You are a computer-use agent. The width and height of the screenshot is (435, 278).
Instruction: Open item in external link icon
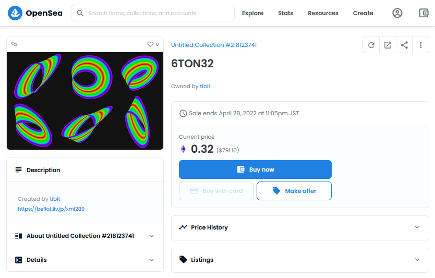coord(388,45)
